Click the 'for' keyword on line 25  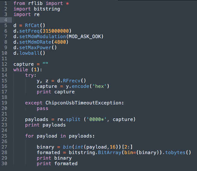30,136
